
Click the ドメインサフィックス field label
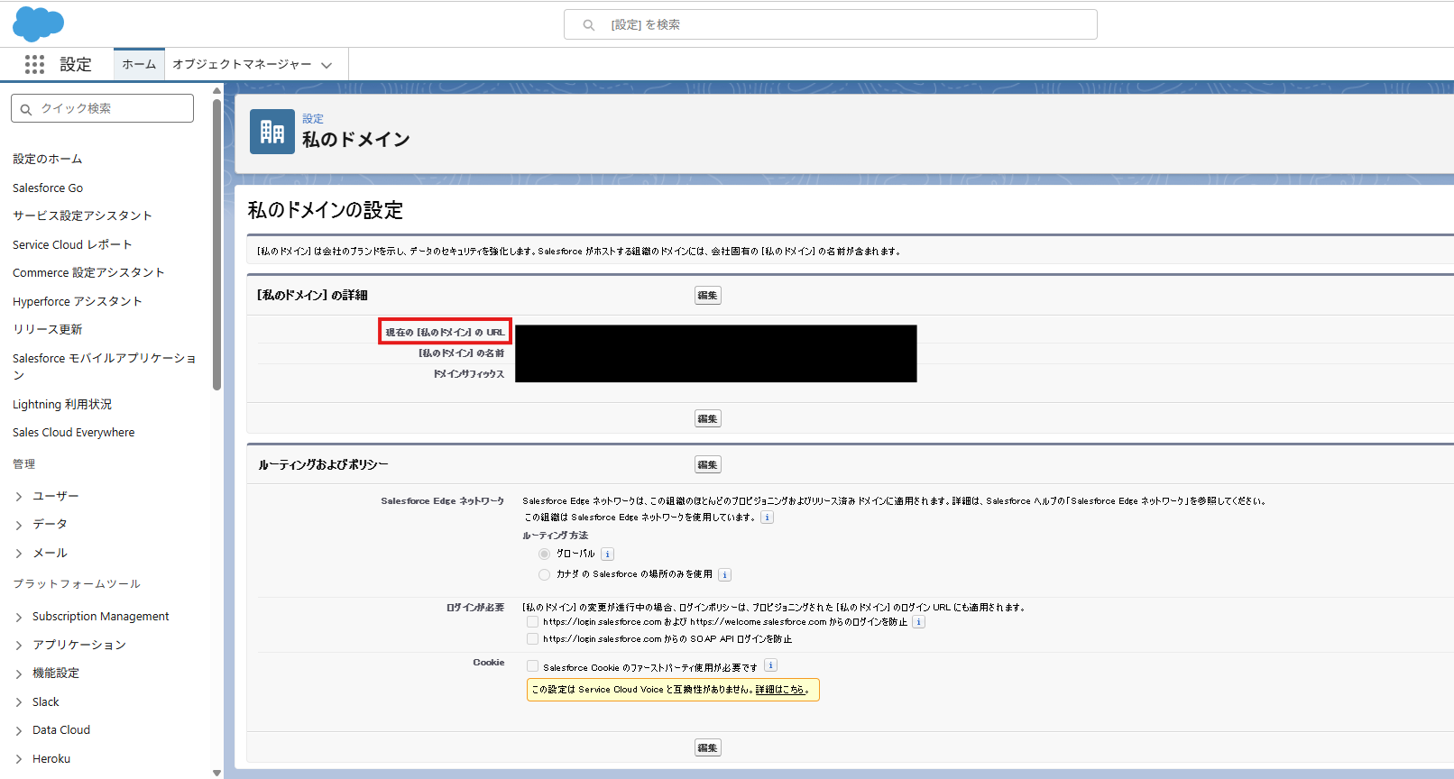click(x=469, y=374)
